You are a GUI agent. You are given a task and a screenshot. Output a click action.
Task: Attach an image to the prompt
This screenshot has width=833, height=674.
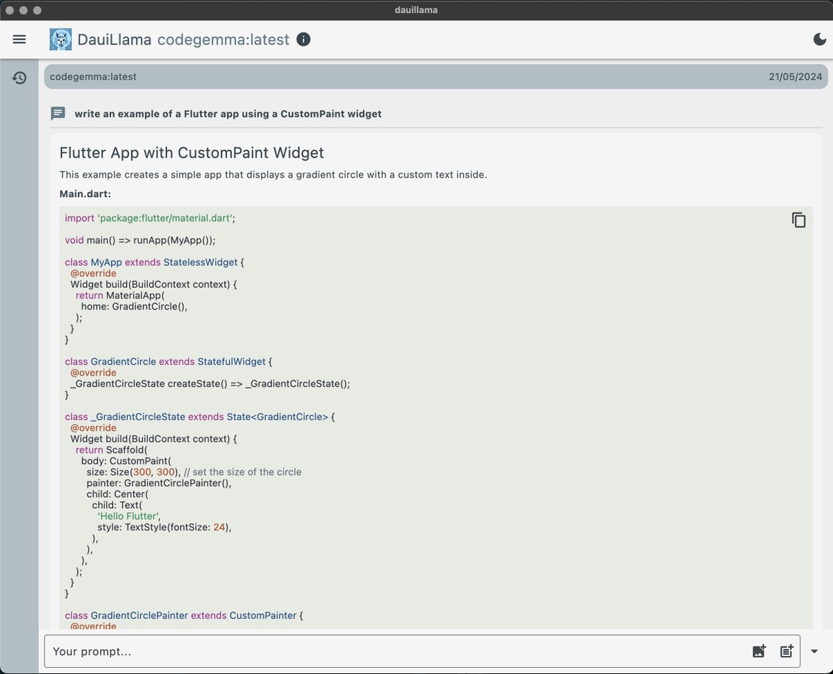coord(759,651)
